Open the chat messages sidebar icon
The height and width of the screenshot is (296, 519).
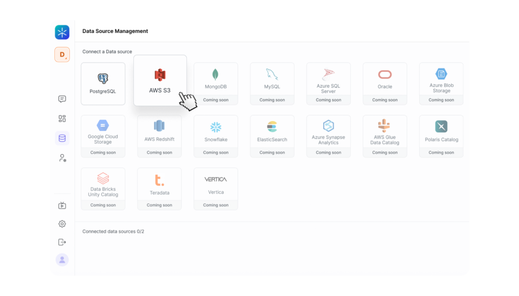[x=62, y=99]
